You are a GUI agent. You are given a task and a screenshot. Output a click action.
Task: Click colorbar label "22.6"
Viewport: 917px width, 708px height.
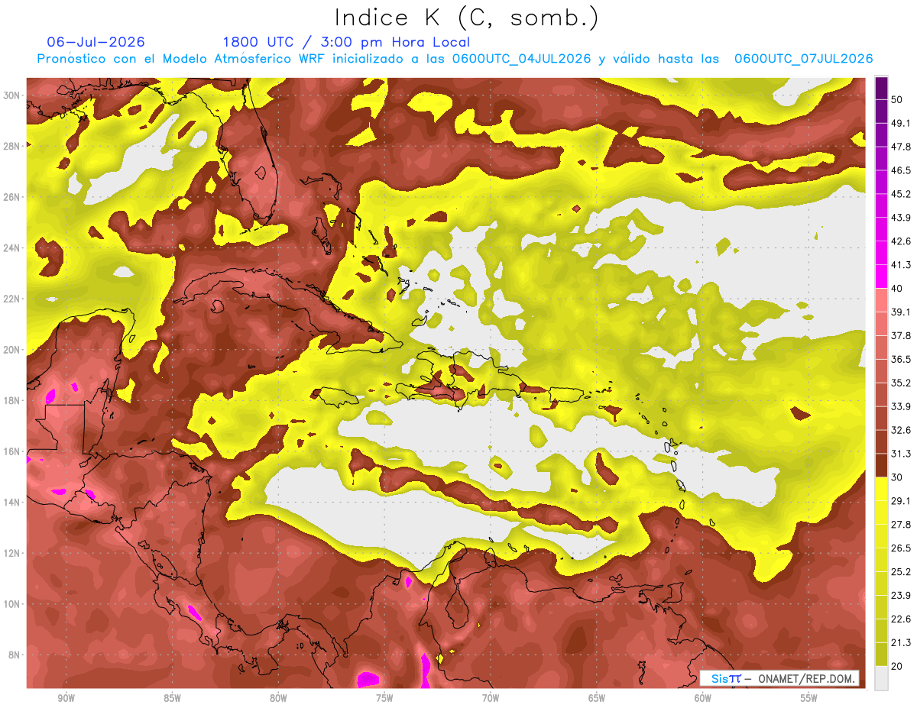[x=900, y=619]
